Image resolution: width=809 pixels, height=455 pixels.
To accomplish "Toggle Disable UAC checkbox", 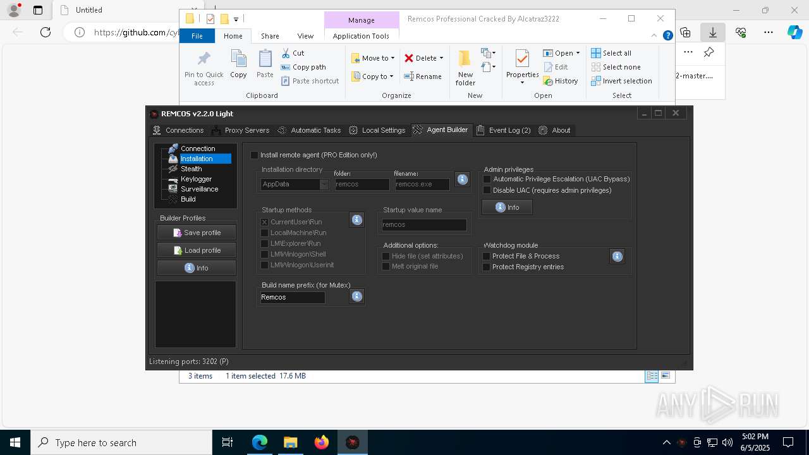I will (x=487, y=190).
